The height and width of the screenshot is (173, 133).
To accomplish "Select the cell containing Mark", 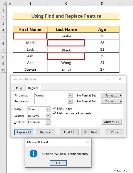I will pos(30,43).
